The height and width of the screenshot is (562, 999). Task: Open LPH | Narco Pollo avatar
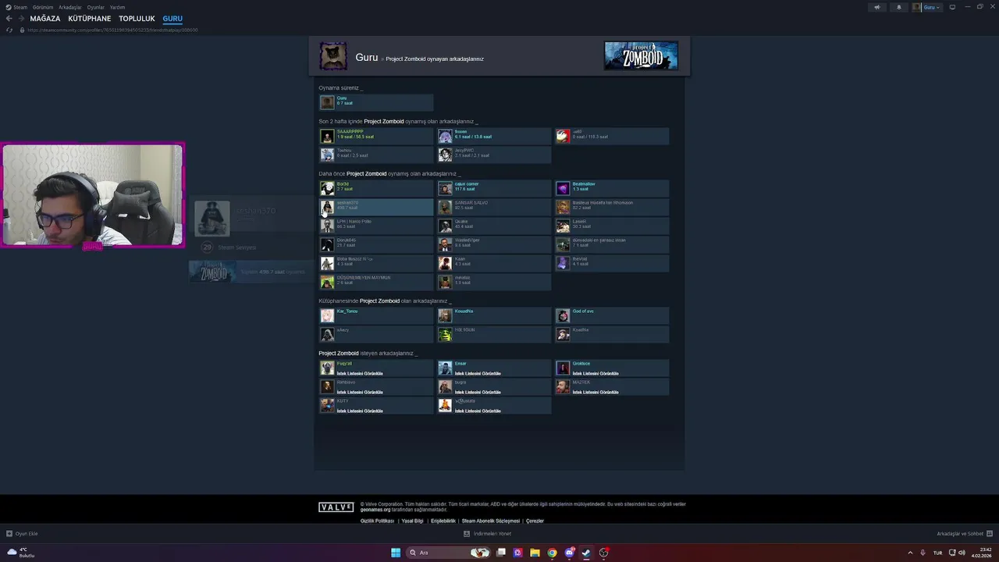[x=327, y=226]
